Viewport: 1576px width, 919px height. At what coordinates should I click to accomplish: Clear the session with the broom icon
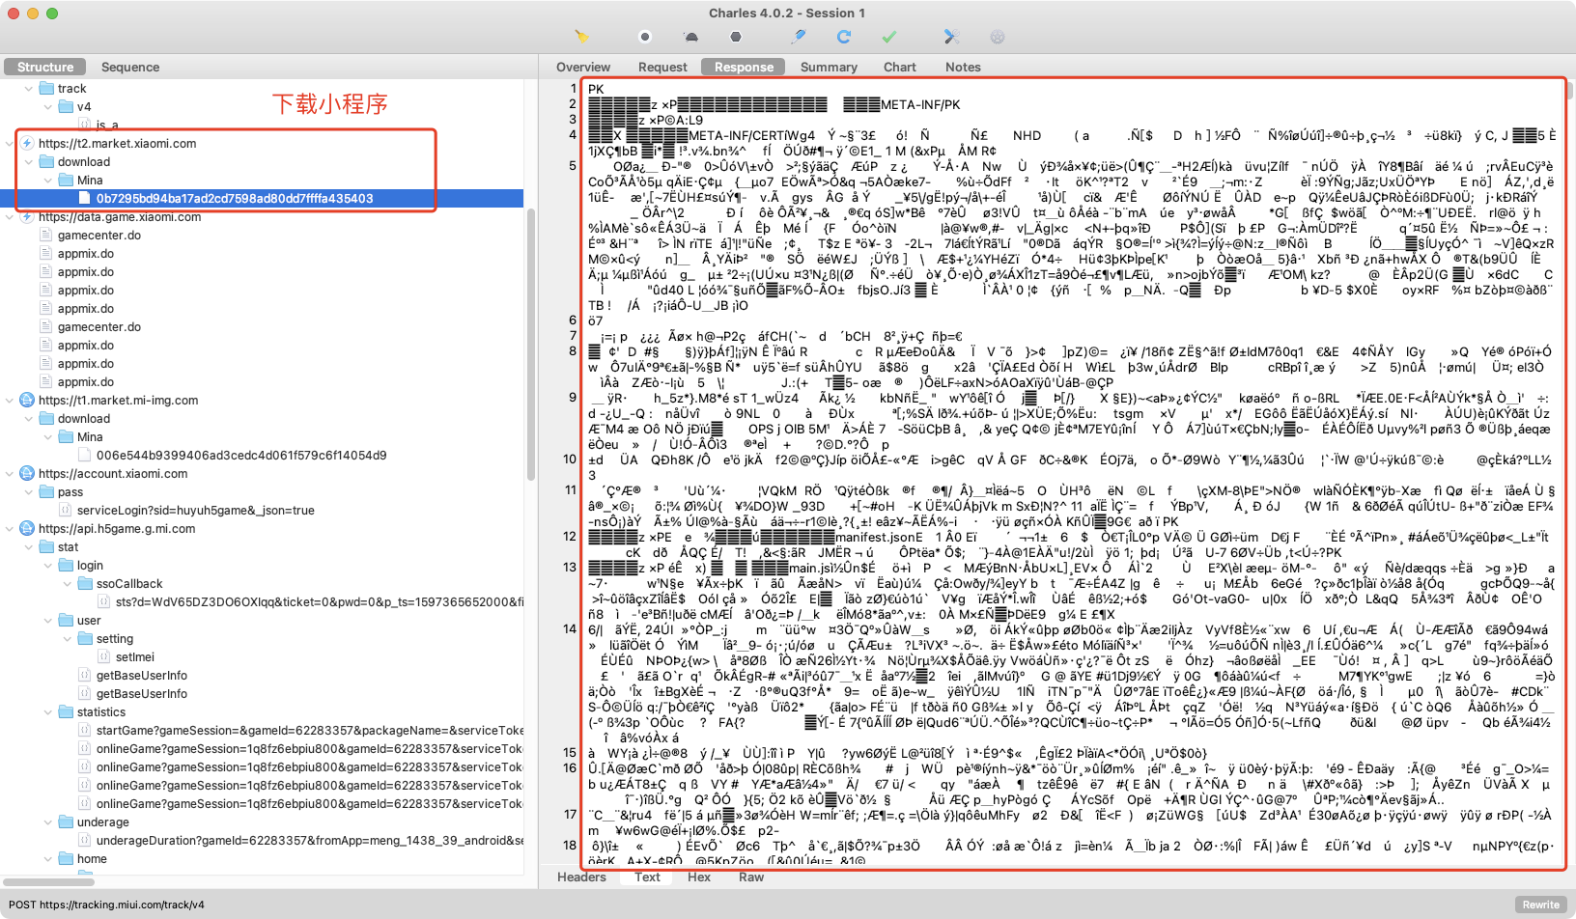pyautogui.click(x=581, y=37)
